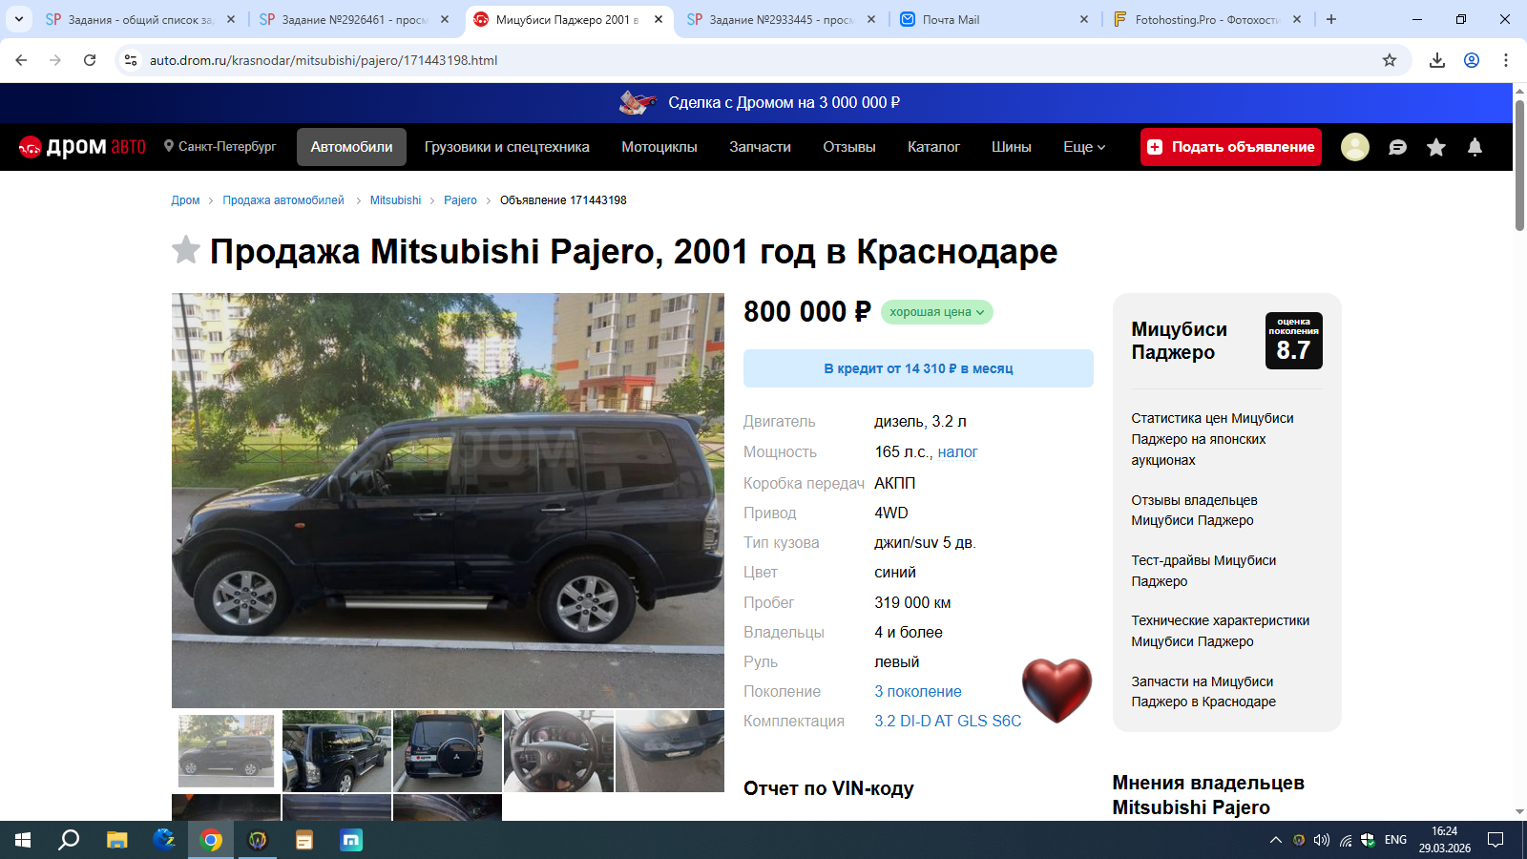
Task: View site information icon in address bar
Action: (131, 60)
